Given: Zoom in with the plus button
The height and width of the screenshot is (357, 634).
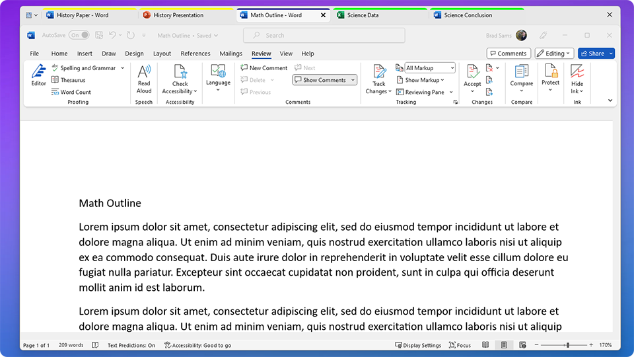Looking at the screenshot, I should (x=591, y=345).
